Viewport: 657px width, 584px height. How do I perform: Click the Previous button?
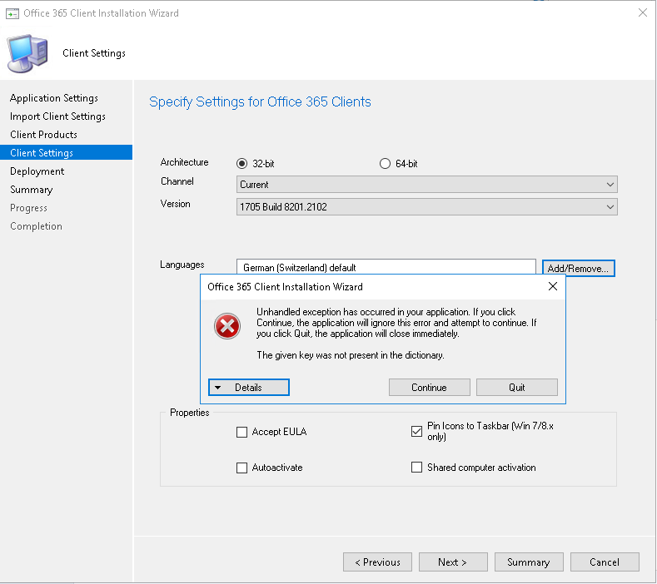(x=377, y=562)
